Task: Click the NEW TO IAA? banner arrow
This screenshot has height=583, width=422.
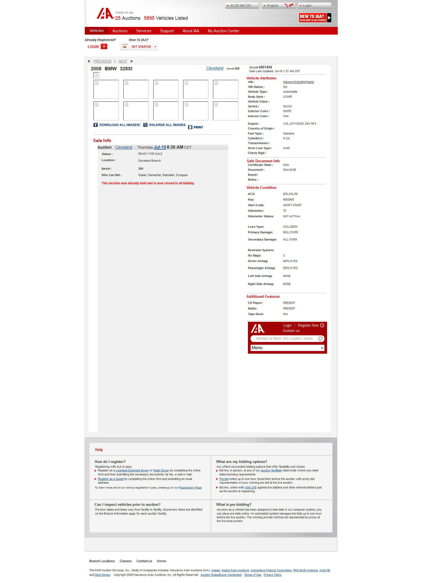Action: tap(329, 18)
